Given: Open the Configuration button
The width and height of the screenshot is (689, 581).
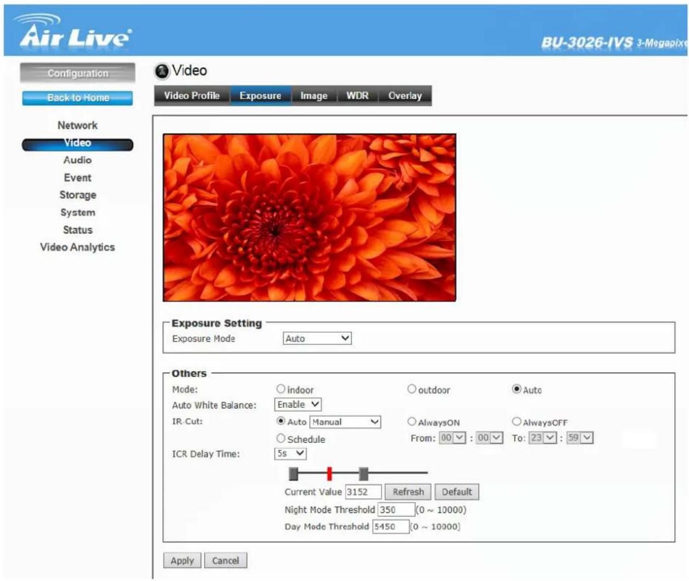Looking at the screenshot, I should (77, 73).
